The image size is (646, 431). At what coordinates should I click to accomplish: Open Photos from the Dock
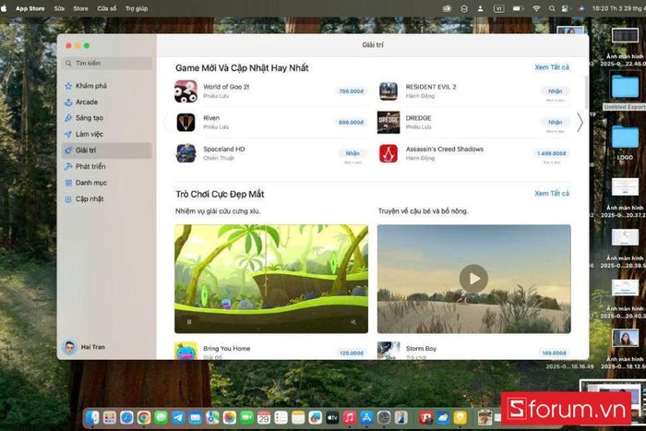[230, 418]
